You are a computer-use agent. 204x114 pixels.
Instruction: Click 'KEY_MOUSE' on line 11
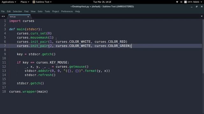tap(59, 62)
